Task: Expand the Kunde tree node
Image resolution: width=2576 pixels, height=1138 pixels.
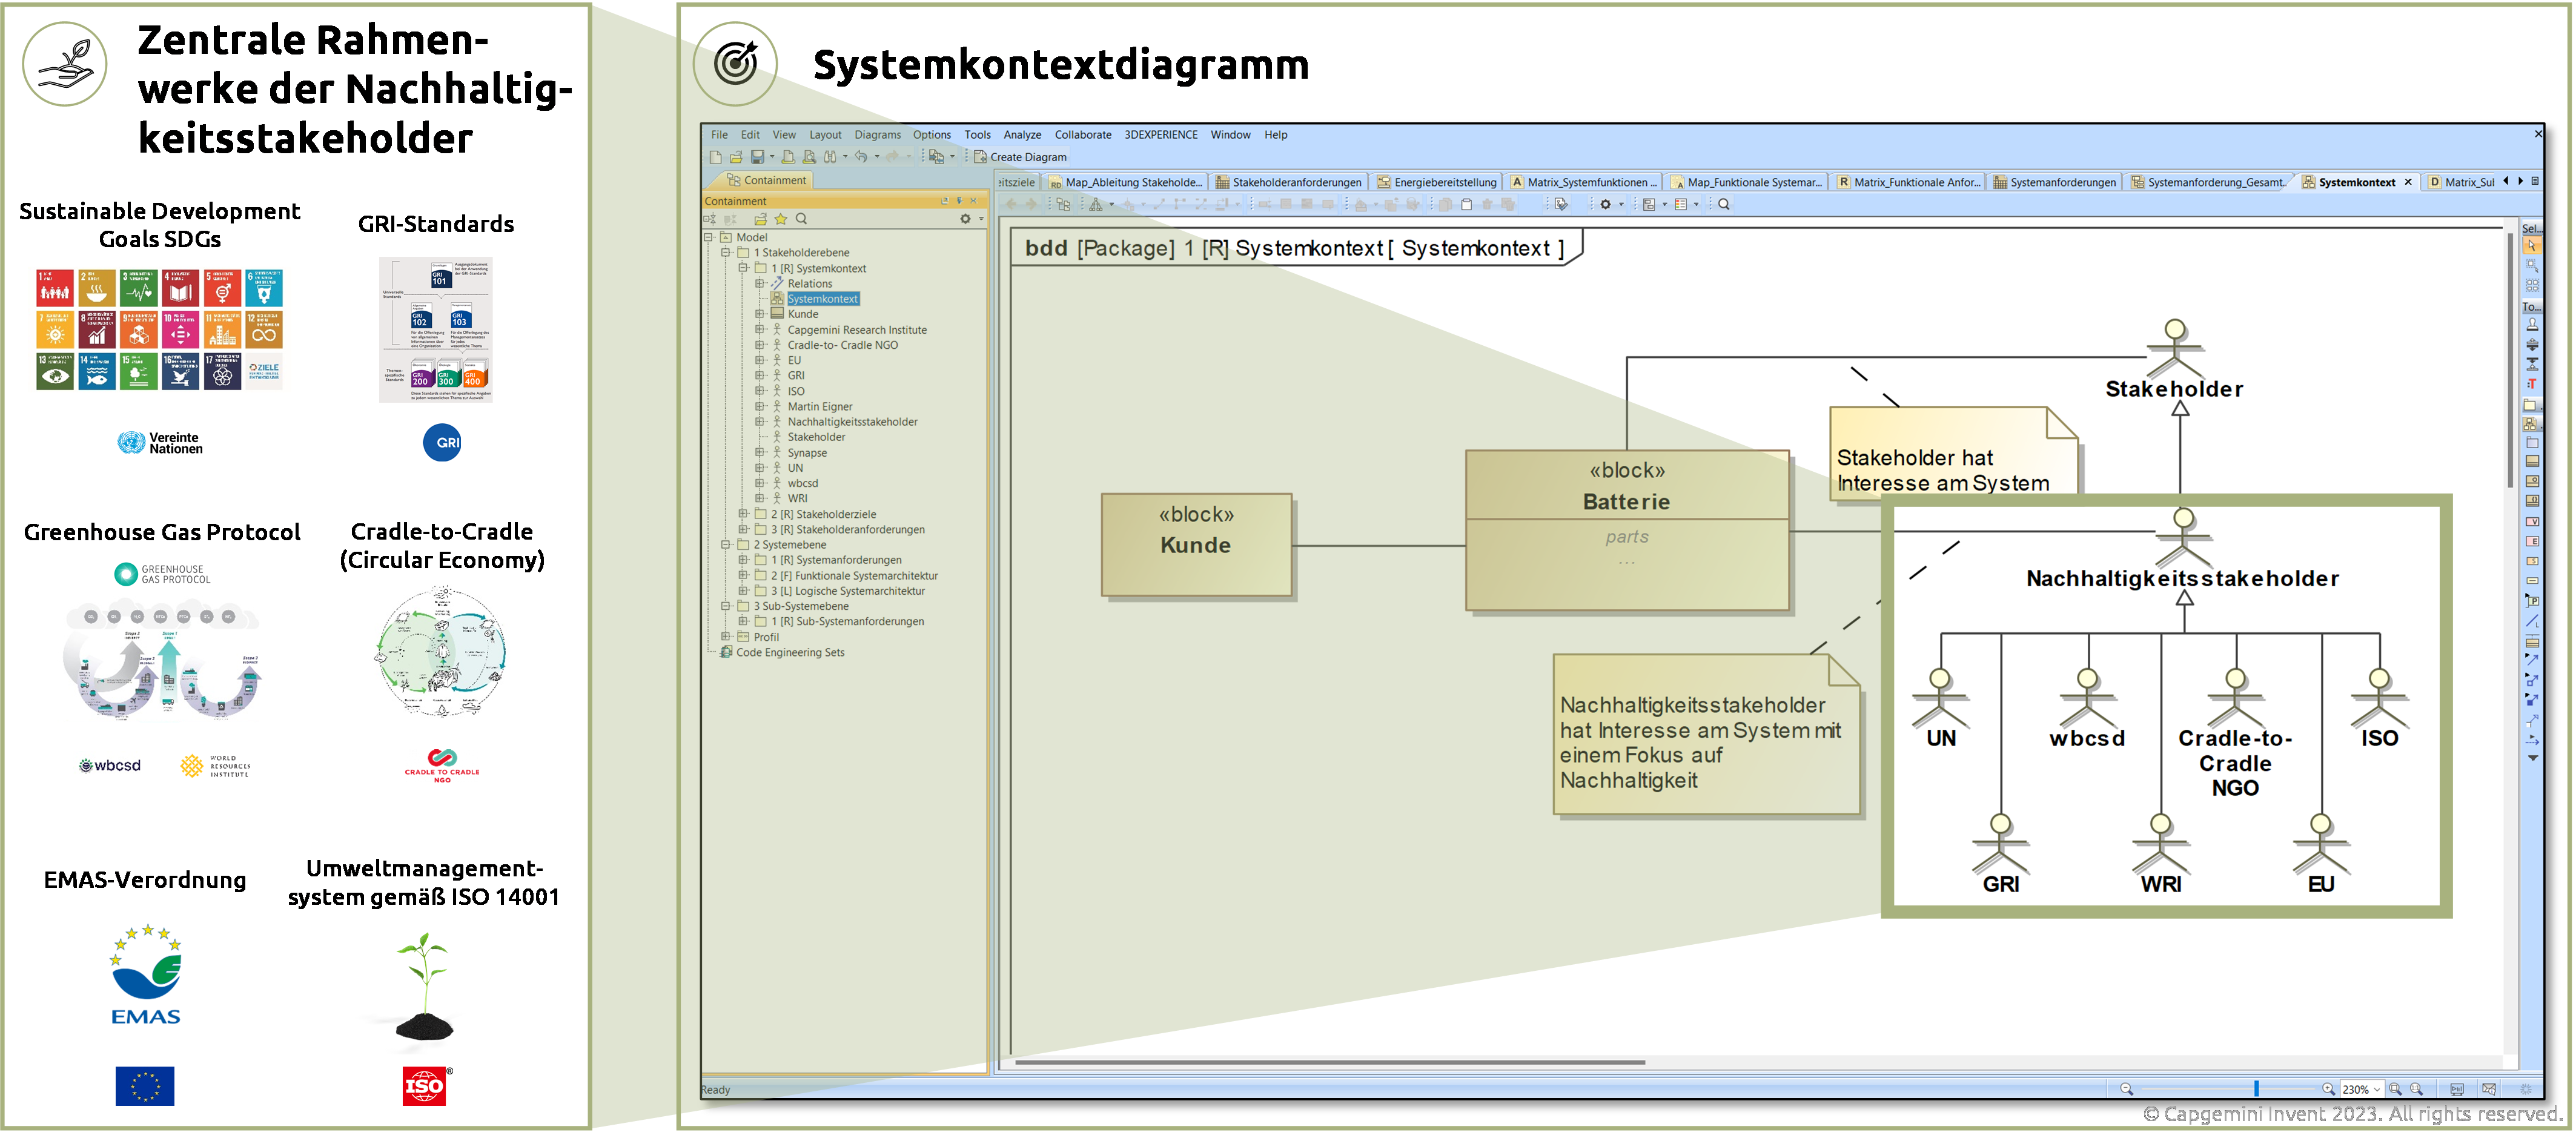Action: click(759, 314)
